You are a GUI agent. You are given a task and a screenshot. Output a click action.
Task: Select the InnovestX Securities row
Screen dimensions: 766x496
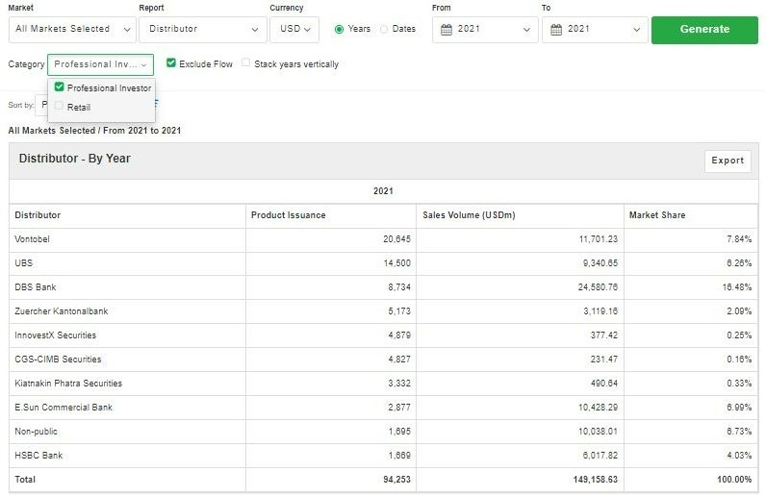[384, 335]
